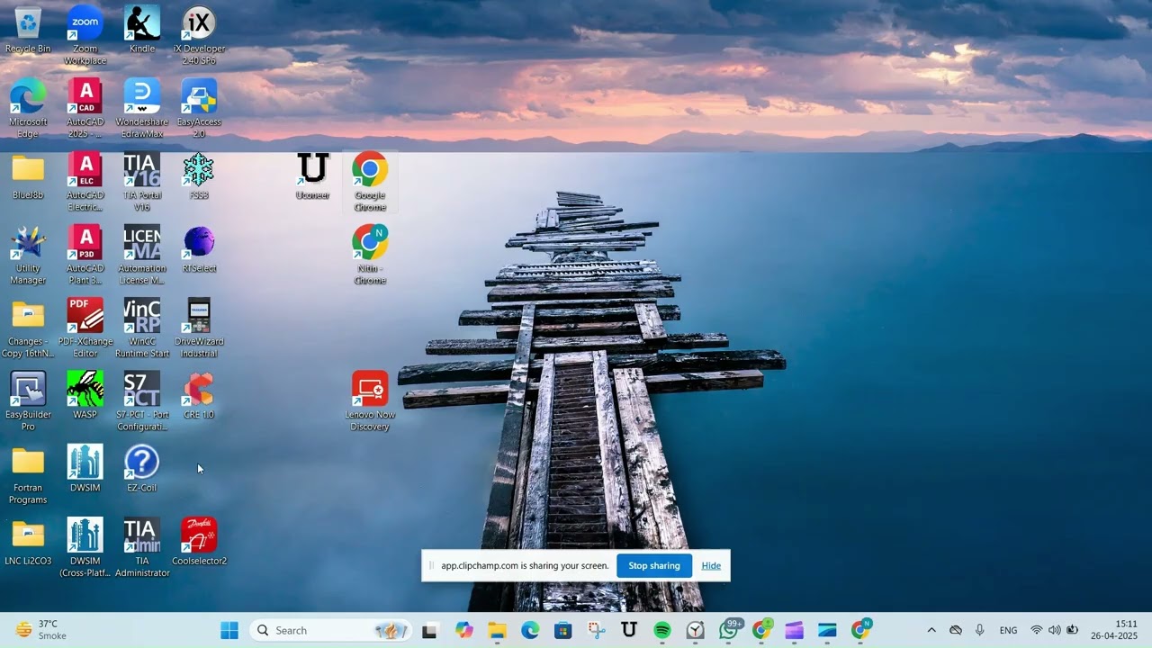Open Microsoft Edge from the taskbar
The width and height of the screenshot is (1152, 648).
coord(530,630)
